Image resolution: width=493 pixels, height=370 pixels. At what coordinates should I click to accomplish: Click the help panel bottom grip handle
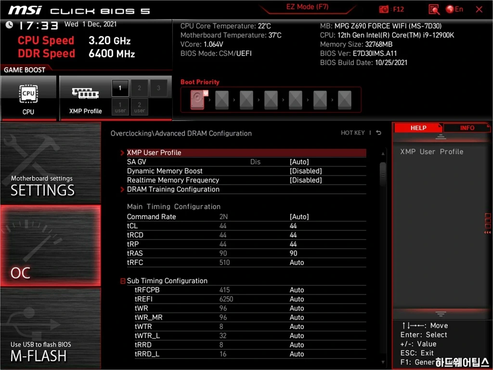pos(441,314)
